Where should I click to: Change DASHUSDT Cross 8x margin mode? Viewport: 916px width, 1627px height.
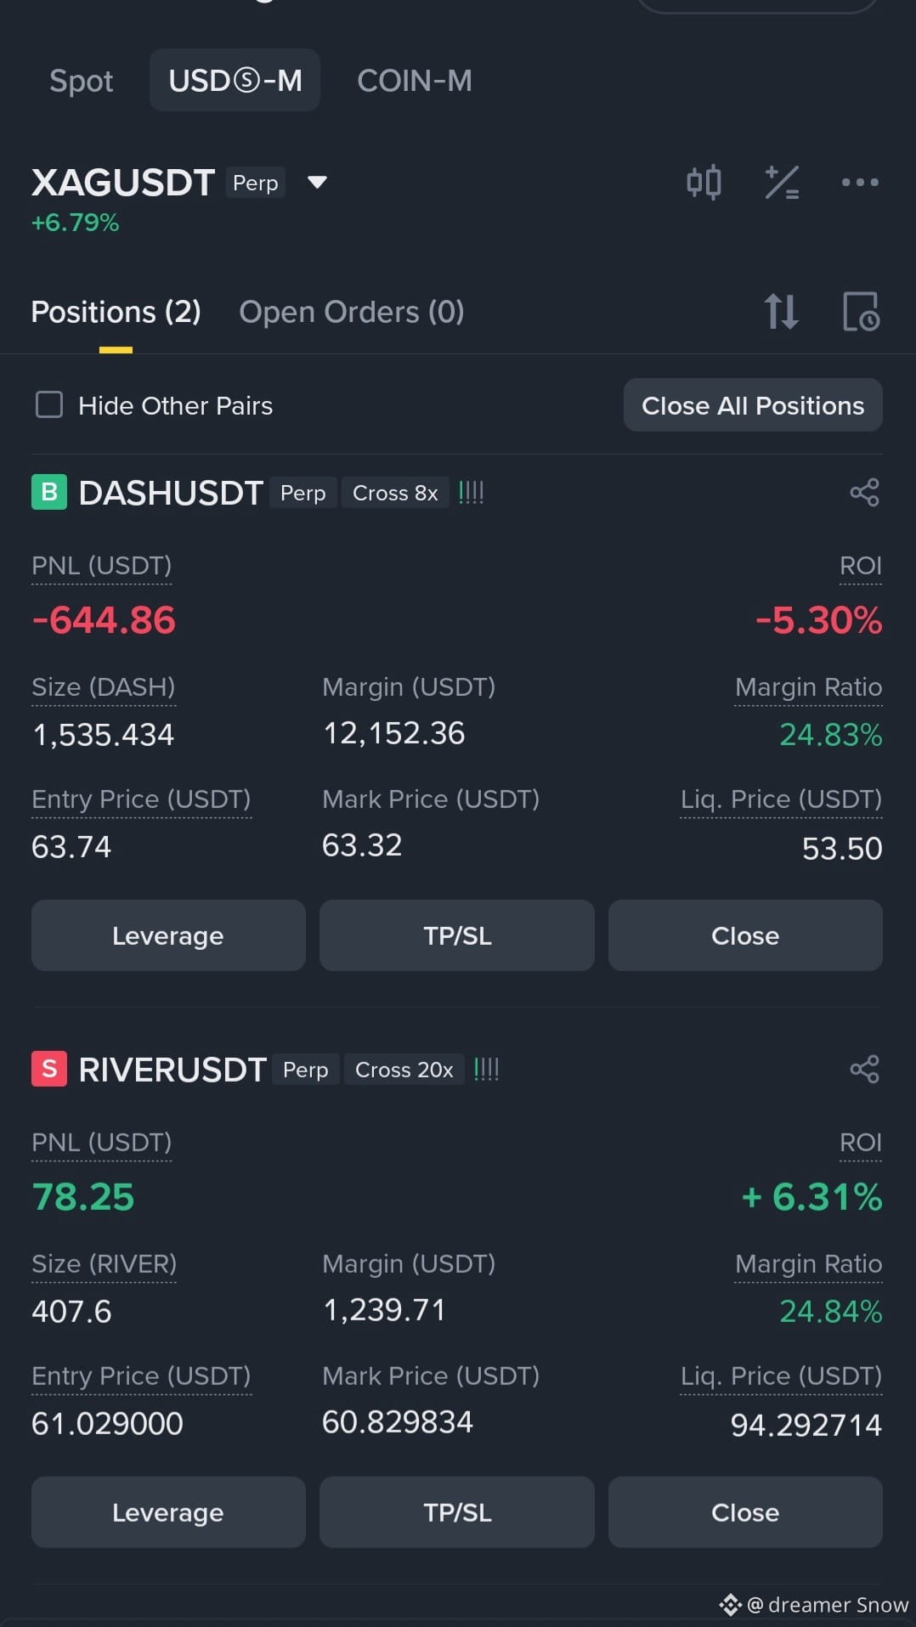tap(395, 493)
